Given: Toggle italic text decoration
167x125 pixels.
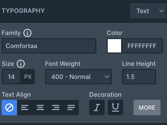Looking at the screenshot, I should click(97, 108).
